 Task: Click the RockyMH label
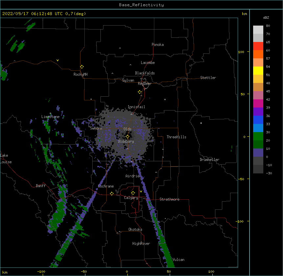click(x=80, y=74)
